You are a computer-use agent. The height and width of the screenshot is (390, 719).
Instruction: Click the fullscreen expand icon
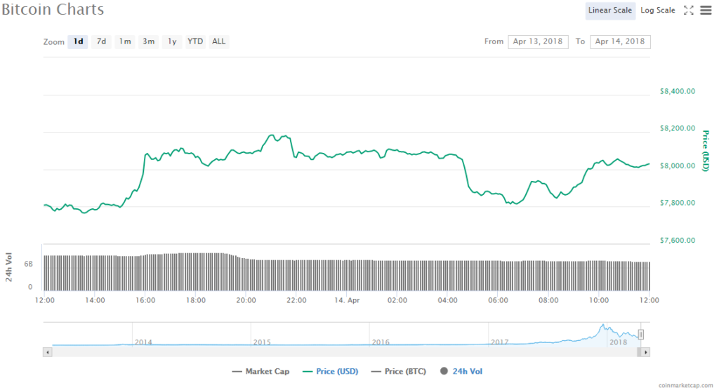689,11
